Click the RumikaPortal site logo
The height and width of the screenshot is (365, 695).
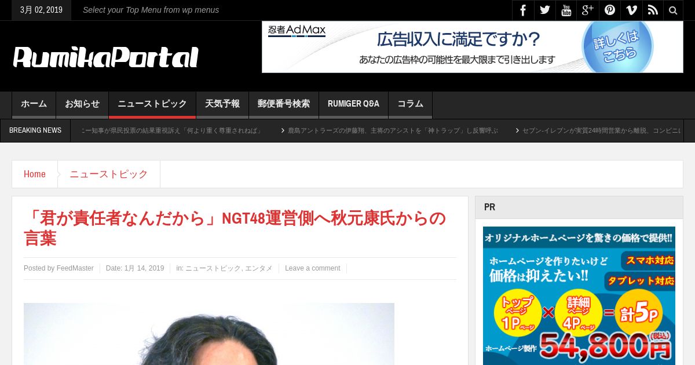click(x=106, y=57)
